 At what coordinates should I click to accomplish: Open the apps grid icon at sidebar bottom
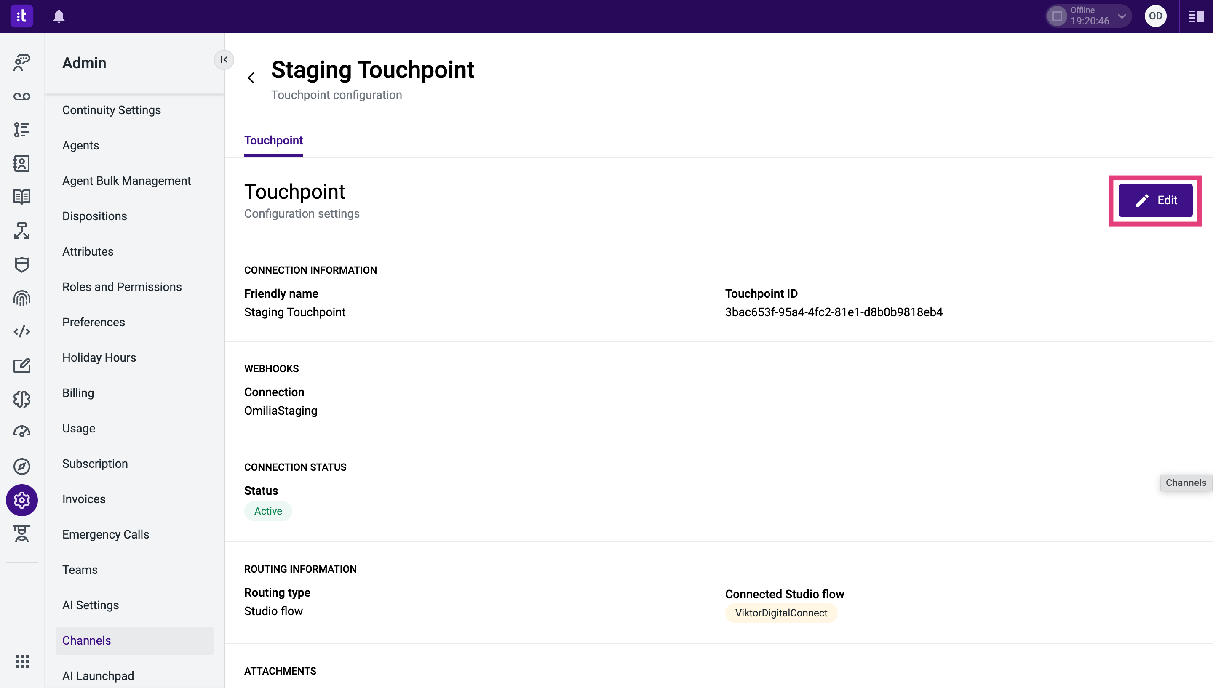[x=22, y=661]
